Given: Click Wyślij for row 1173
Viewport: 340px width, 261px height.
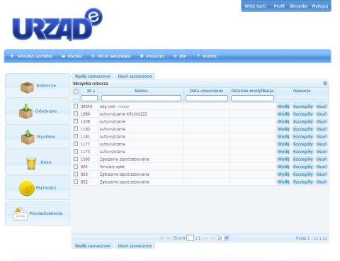Looking at the screenshot, I should pos(283,152).
